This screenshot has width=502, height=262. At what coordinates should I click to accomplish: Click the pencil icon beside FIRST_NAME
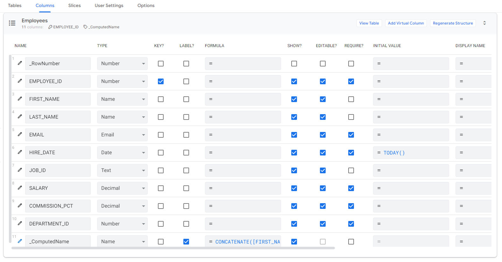coord(20,99)
